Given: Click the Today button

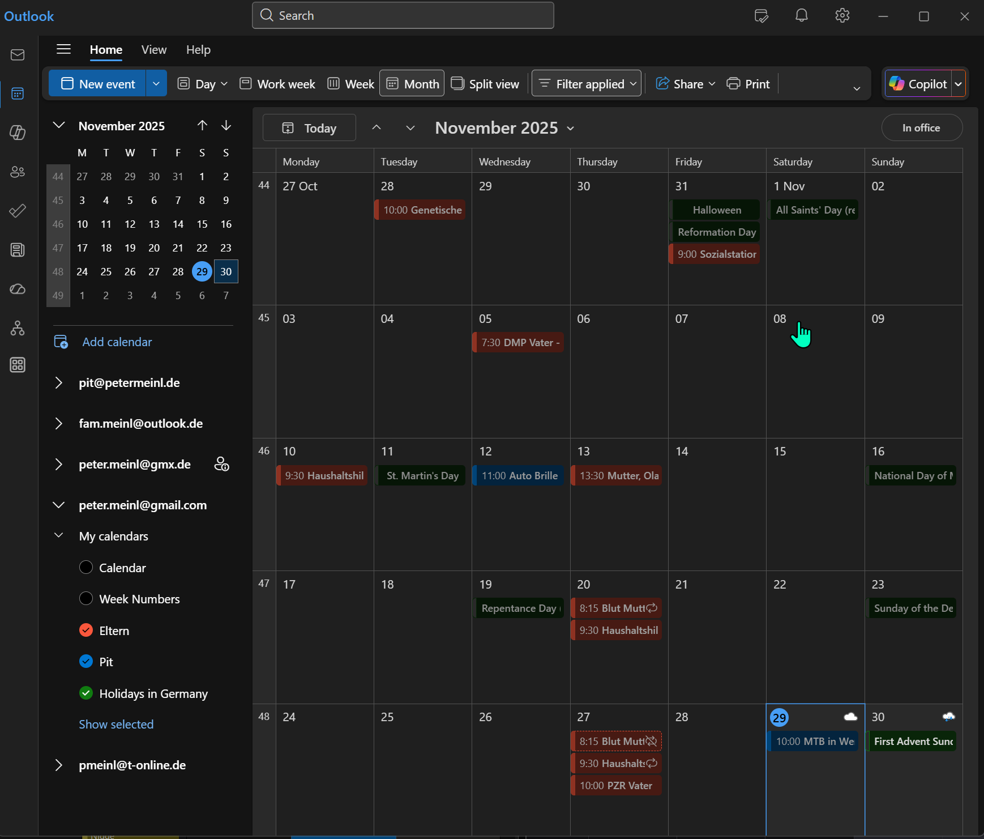Looking at the screenshot, I should pos(309,128).
